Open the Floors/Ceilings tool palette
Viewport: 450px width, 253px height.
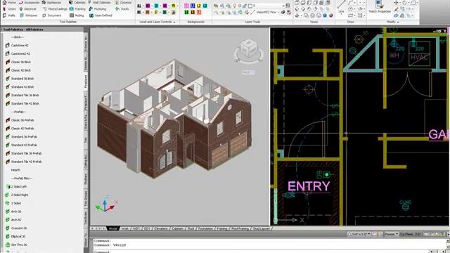click(55, 9)
